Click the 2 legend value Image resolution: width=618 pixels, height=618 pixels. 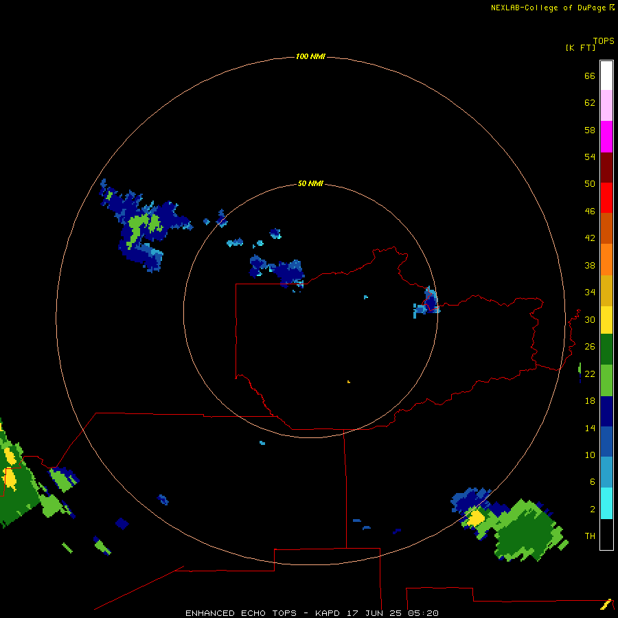[x=593, y=509]
